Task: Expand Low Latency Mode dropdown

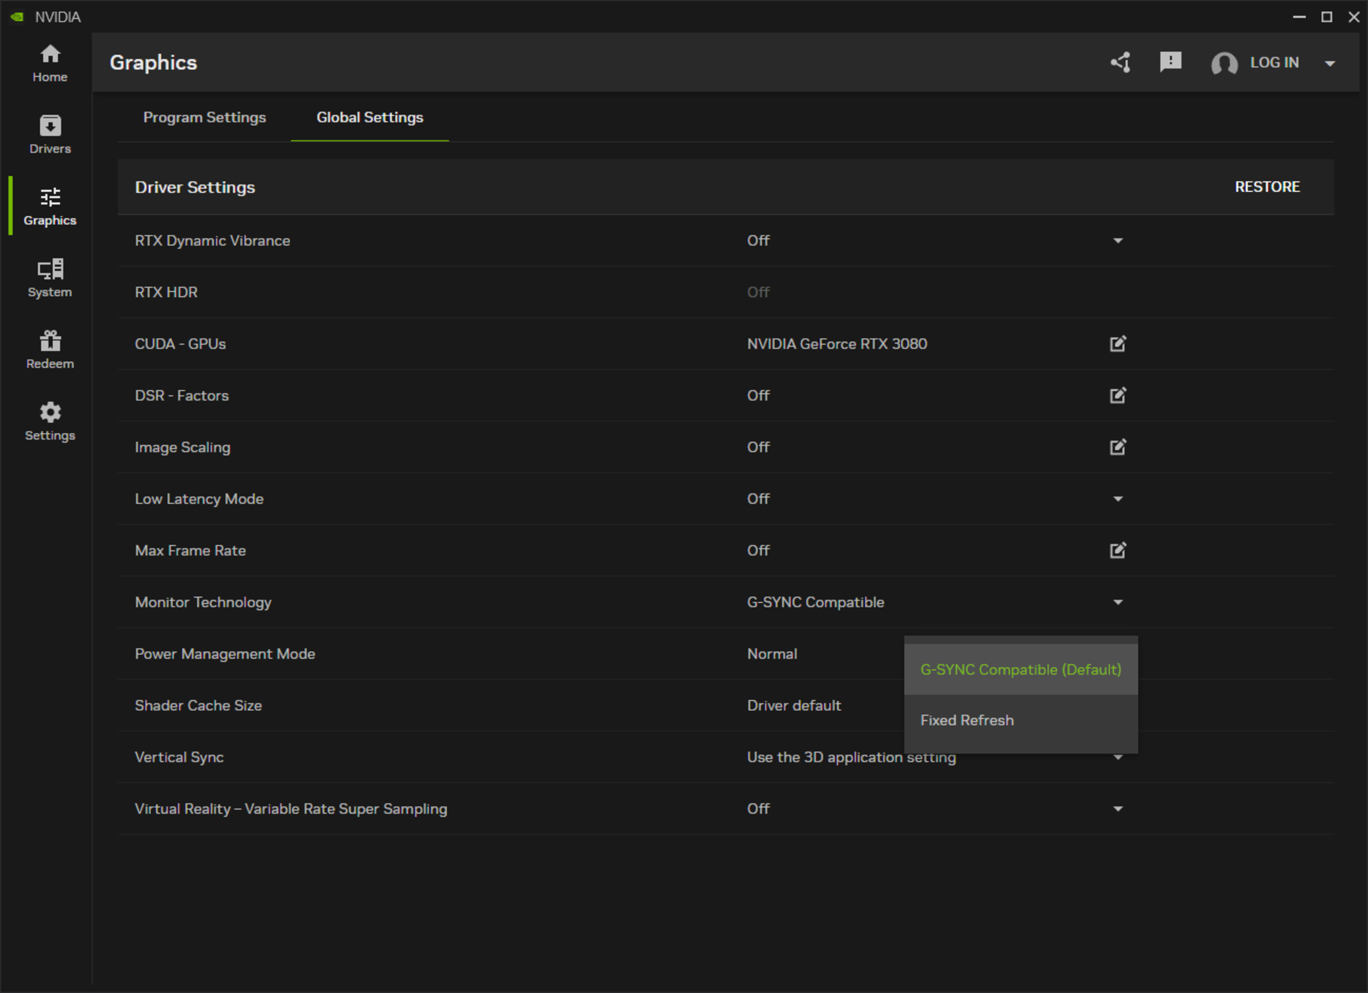Action: 1118,499
